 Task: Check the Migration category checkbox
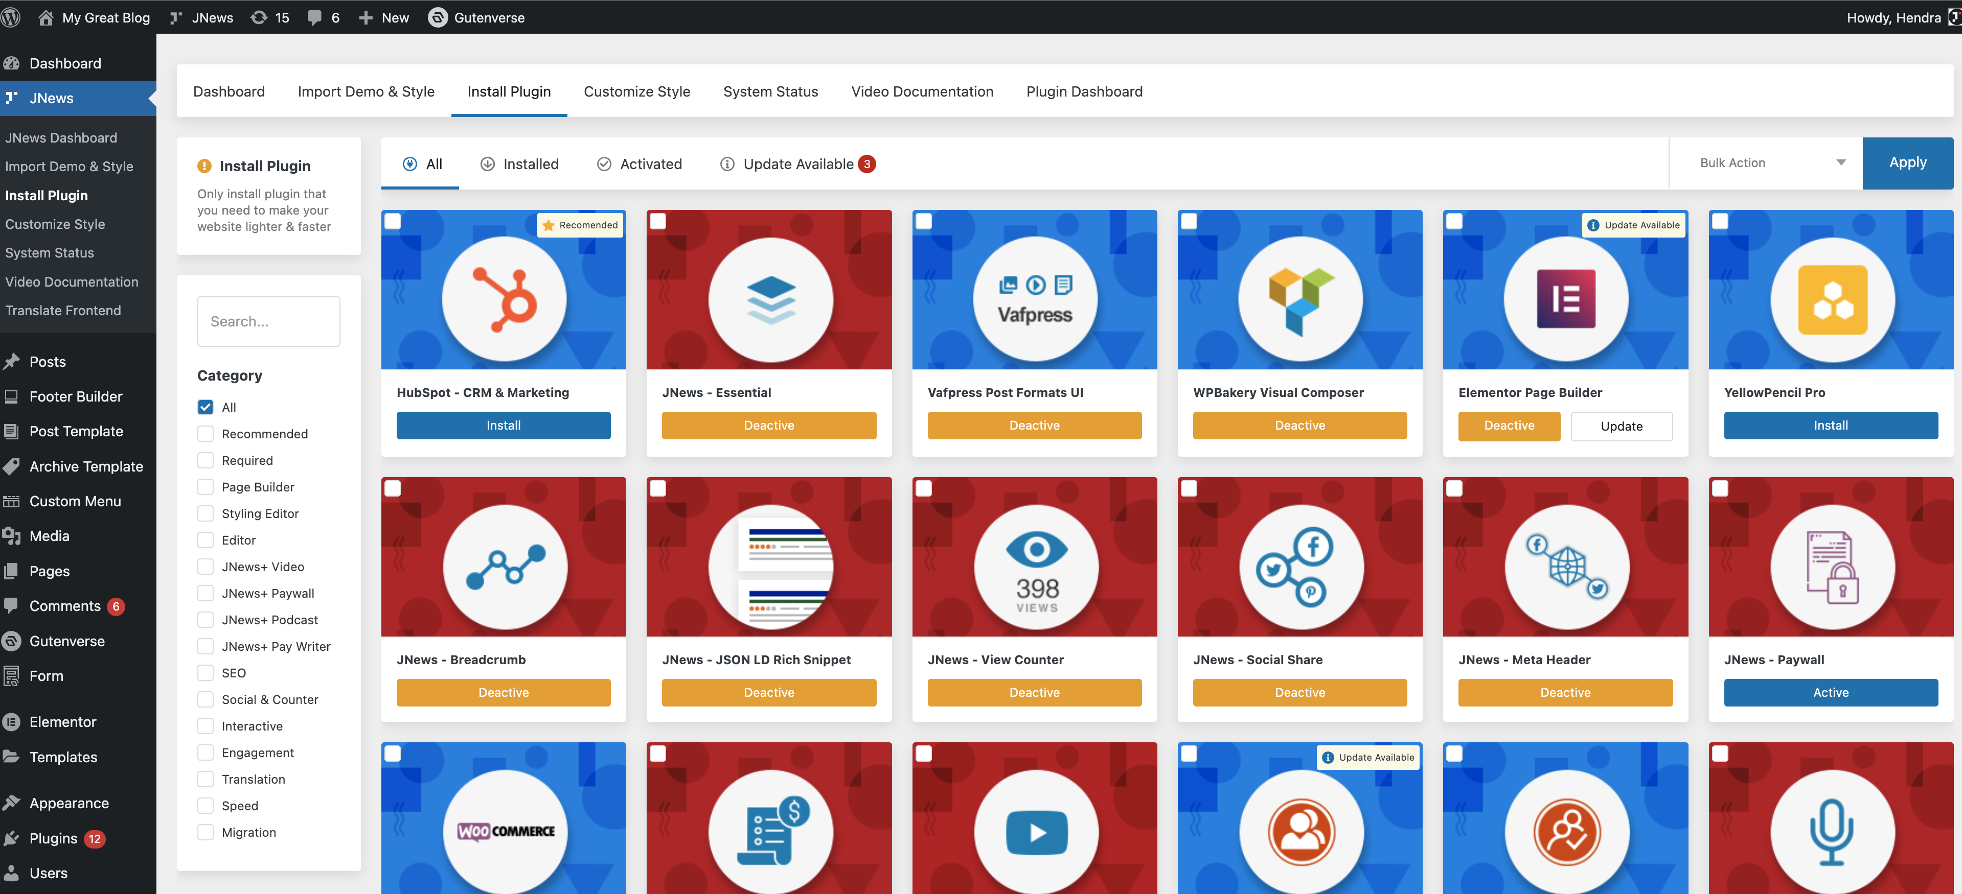tap(205, 832)
